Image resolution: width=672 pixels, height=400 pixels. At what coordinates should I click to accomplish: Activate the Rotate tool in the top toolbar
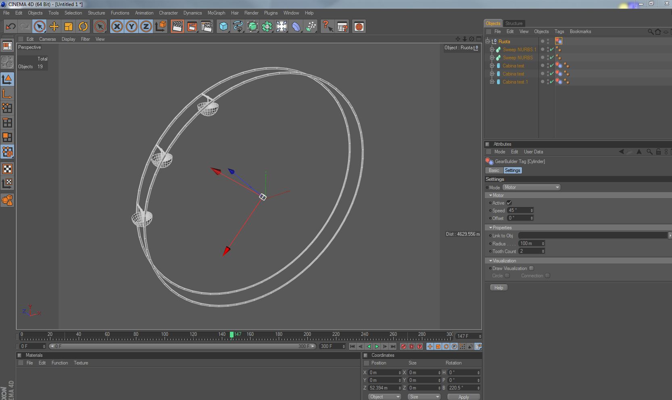pyautogui.click(x=83, y=27)
